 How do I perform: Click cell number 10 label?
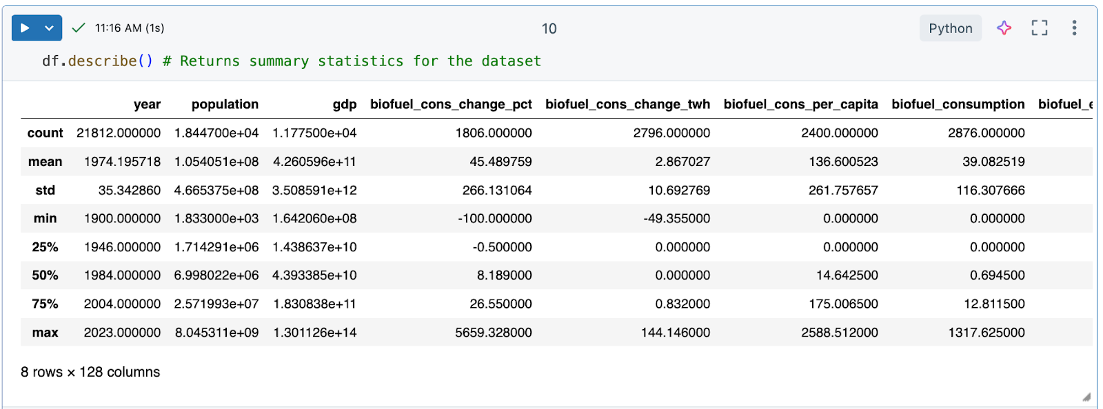click(549, 29)
